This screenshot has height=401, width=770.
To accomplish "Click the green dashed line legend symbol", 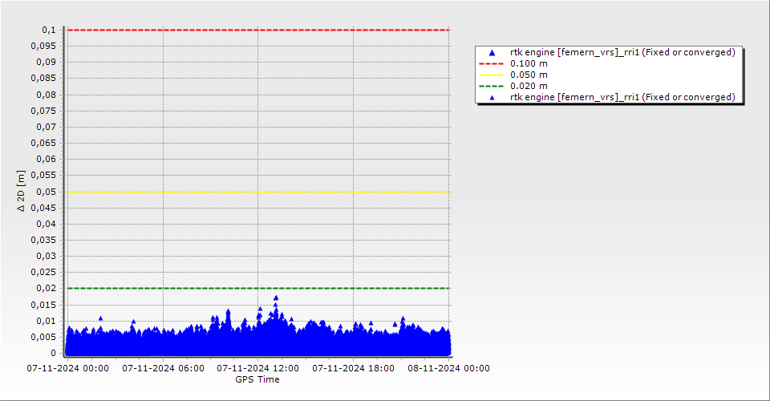I will tap(492, 86).
